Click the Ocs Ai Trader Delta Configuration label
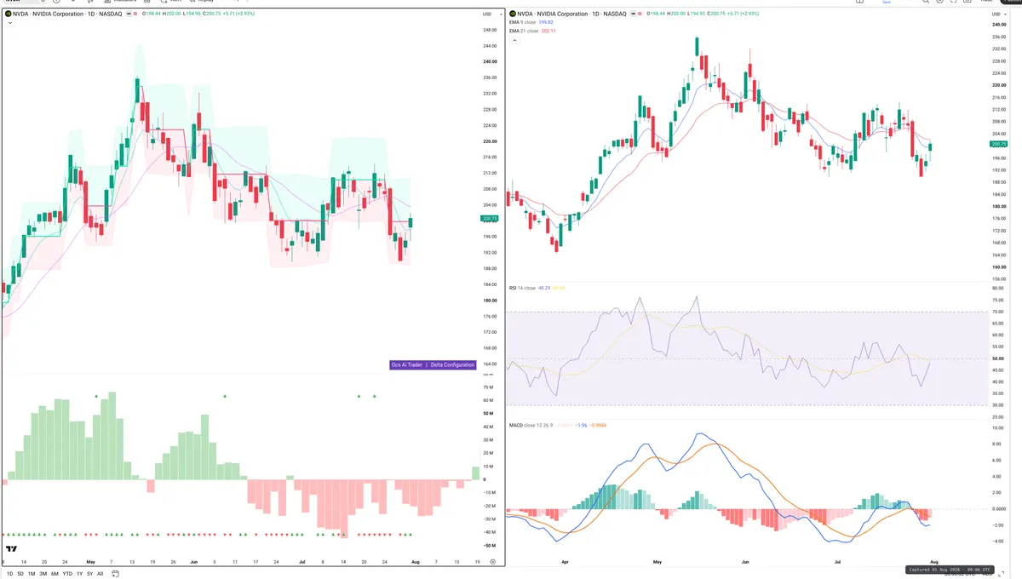Screen dimensions: 1022x579 (433, 364)
